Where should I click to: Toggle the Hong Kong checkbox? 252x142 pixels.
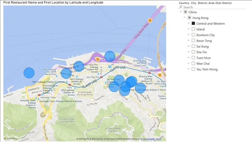[189, 17]
